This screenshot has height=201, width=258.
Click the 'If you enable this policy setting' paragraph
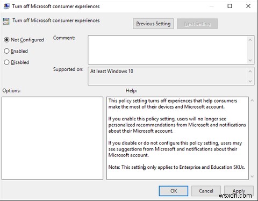177,125
